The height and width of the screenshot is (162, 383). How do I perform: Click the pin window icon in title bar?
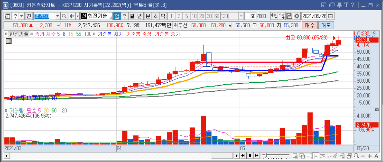pyautogui.click(x=339, y=5)
